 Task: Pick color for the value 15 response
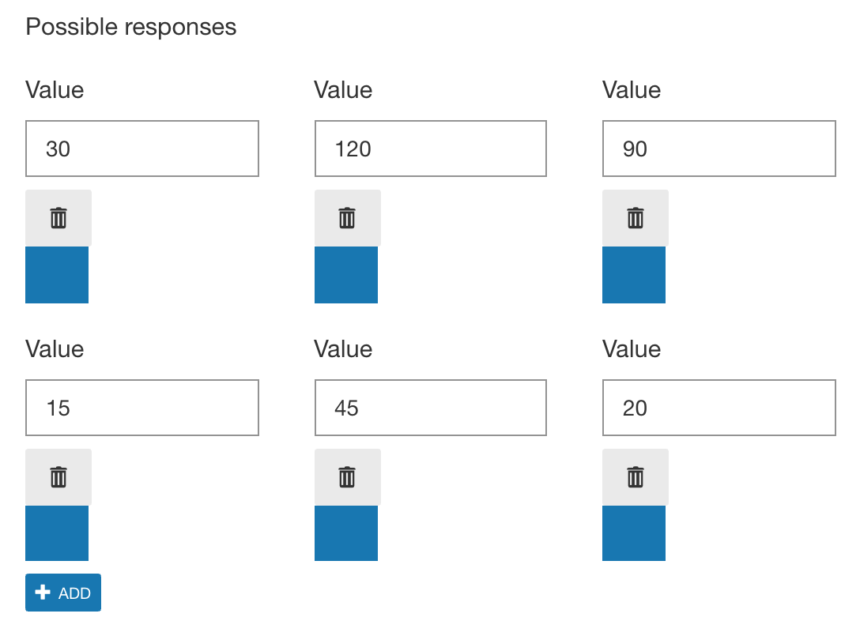coord(57,533)
